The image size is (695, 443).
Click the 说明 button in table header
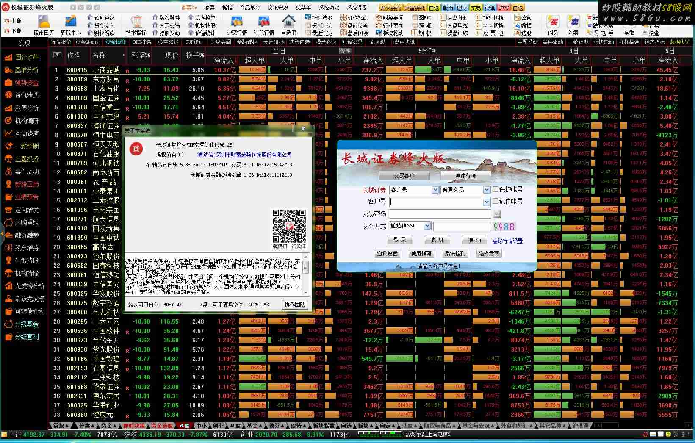345,51
